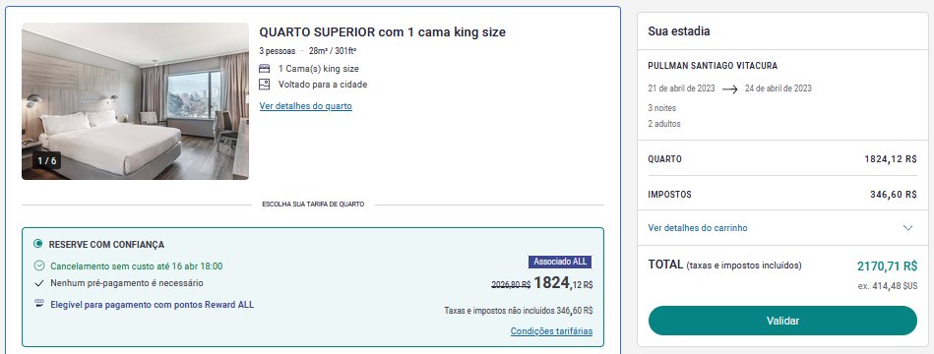
Task: Click the king size bed icon
Action: coord(265,69)
